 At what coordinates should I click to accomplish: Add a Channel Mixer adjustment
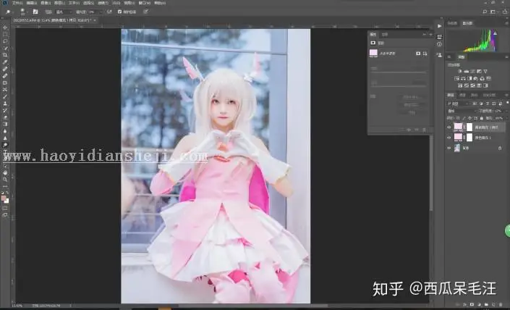click(482, 78)
